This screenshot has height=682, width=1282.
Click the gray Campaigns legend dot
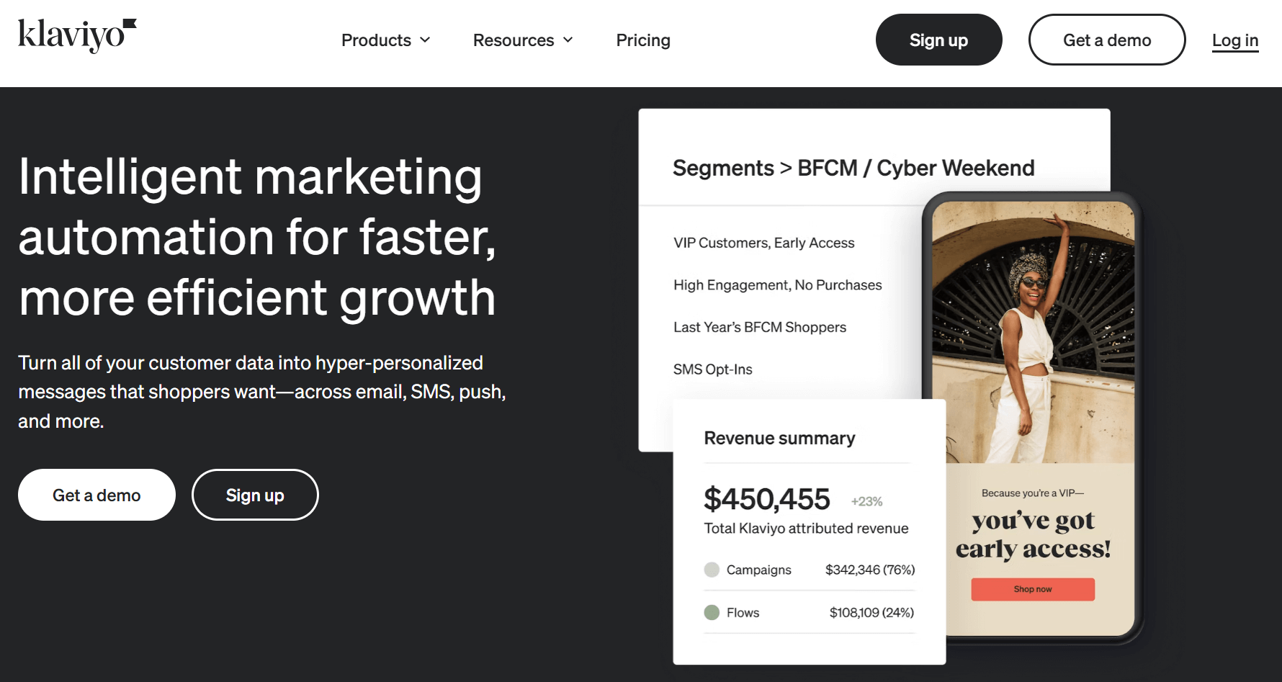(x=712, y=570)
